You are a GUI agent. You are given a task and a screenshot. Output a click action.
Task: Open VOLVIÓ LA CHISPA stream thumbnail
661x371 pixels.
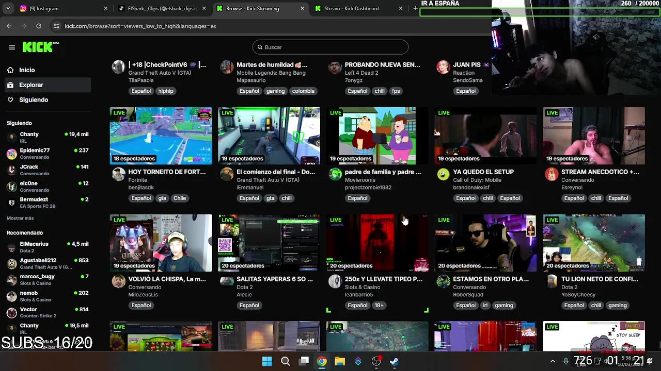point(161,243)
